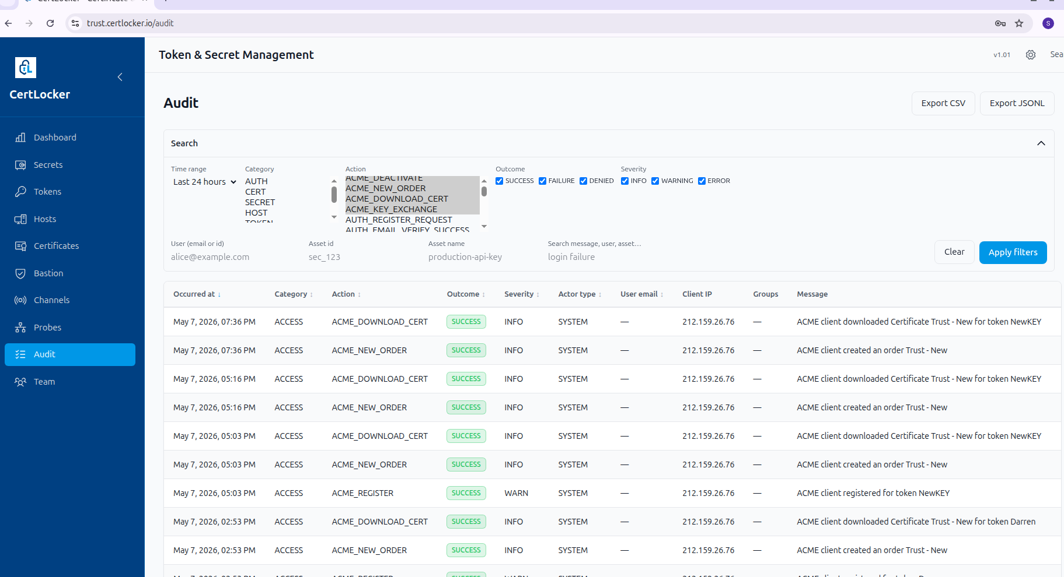
Task: Export audit log as JSONL
Action: click(1017, 103)
